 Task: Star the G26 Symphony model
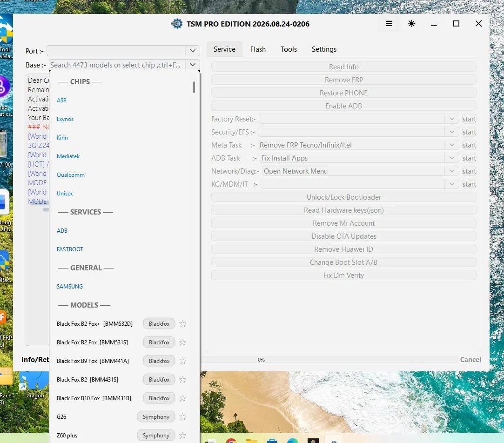pos(182,417)
